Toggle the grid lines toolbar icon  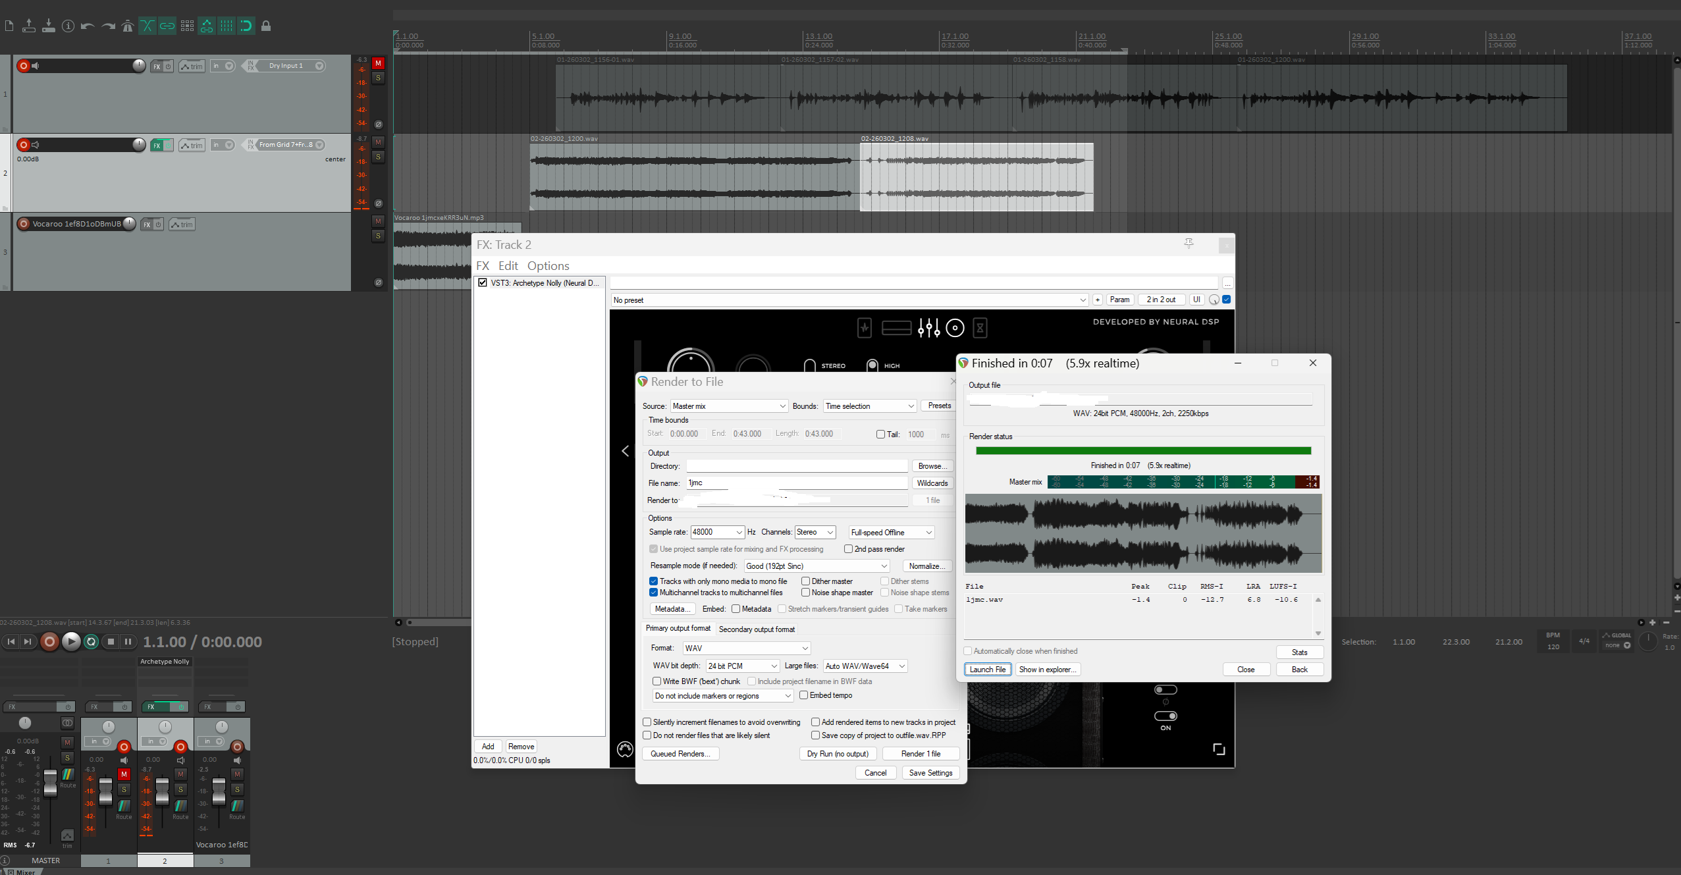tap(227, 26)
